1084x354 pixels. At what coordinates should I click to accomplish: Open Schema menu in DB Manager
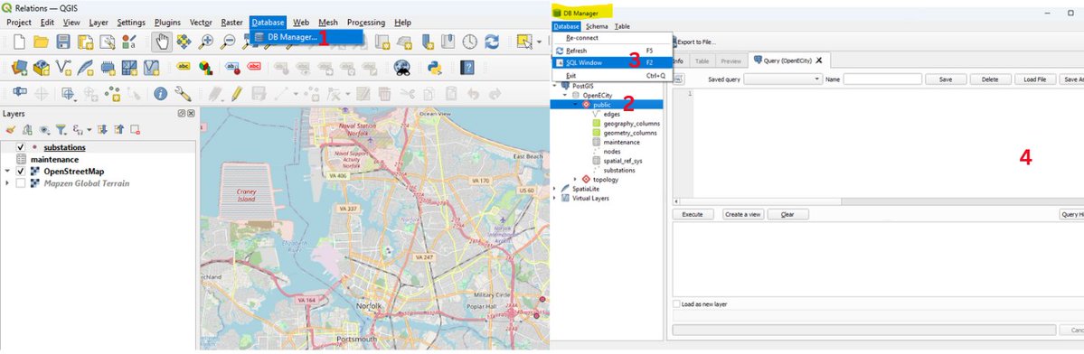pos(597,26)
